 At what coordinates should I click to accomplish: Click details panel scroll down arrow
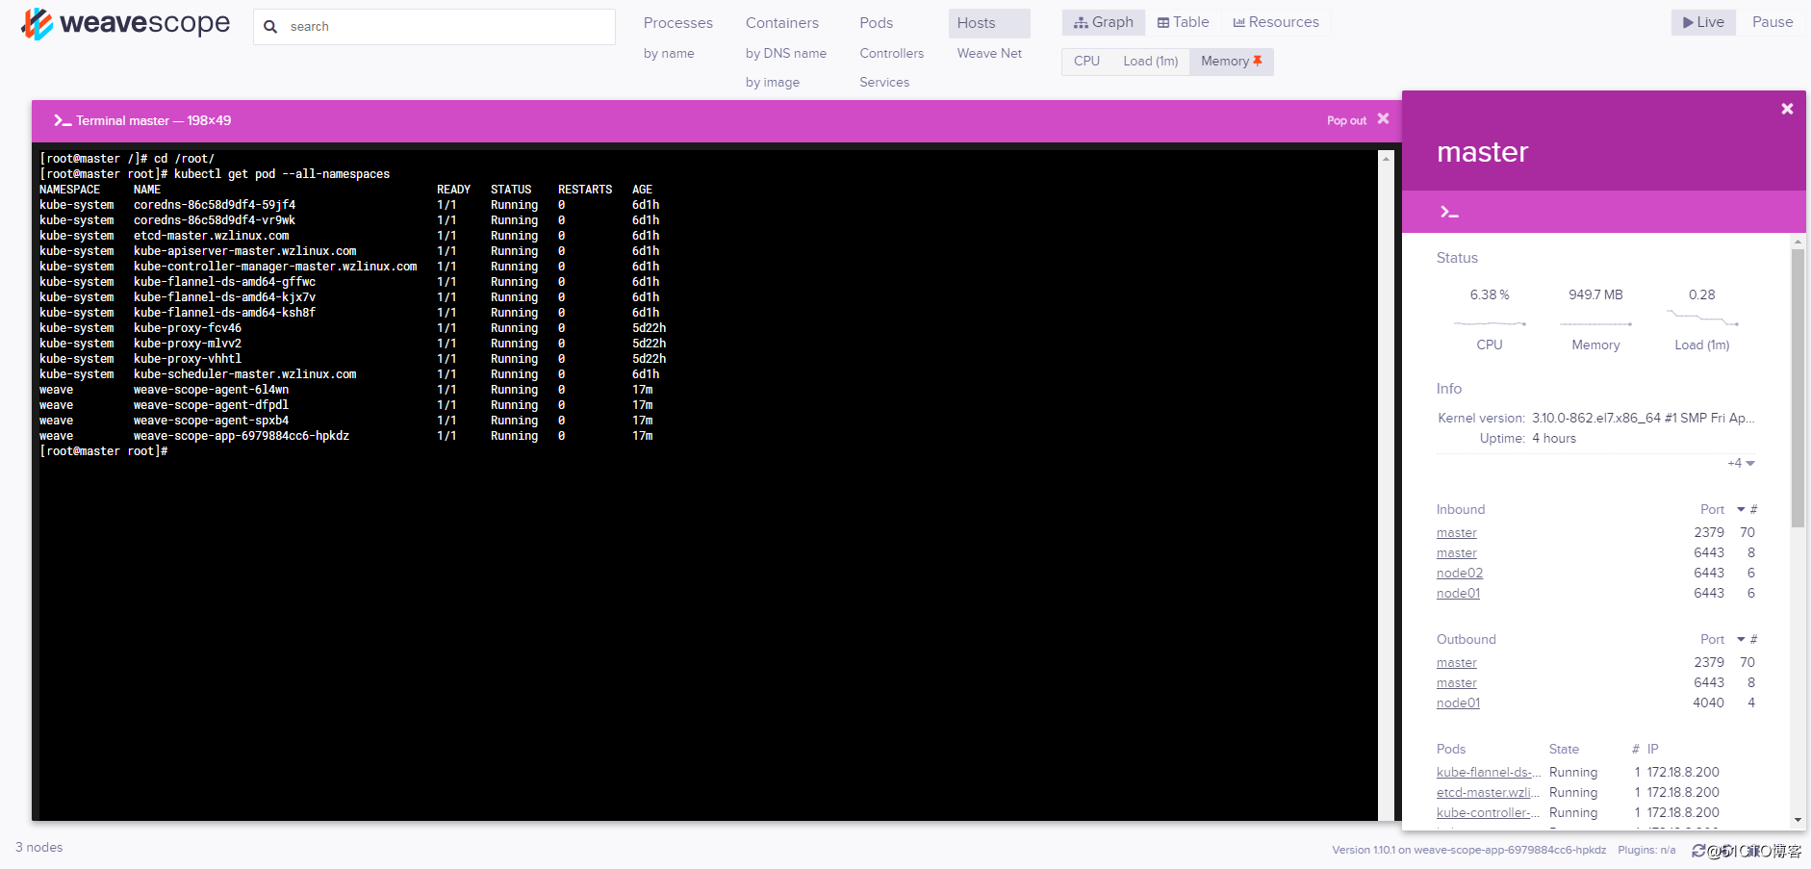tap(1798, 821)
